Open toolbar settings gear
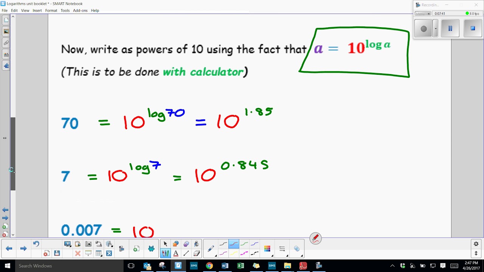Image resolution: width=484 pixels, height=272 pixels. [476, 244]
